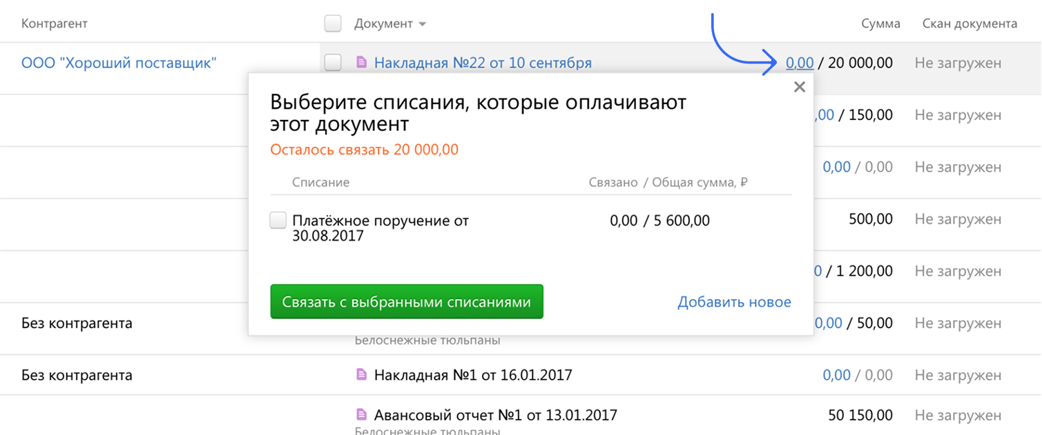
Task: Click Связать с выбранными списаниями button
Action: 406,302
